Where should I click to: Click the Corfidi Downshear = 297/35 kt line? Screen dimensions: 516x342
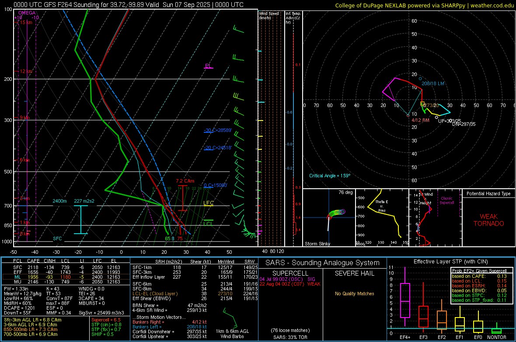[x=169, y=332]
